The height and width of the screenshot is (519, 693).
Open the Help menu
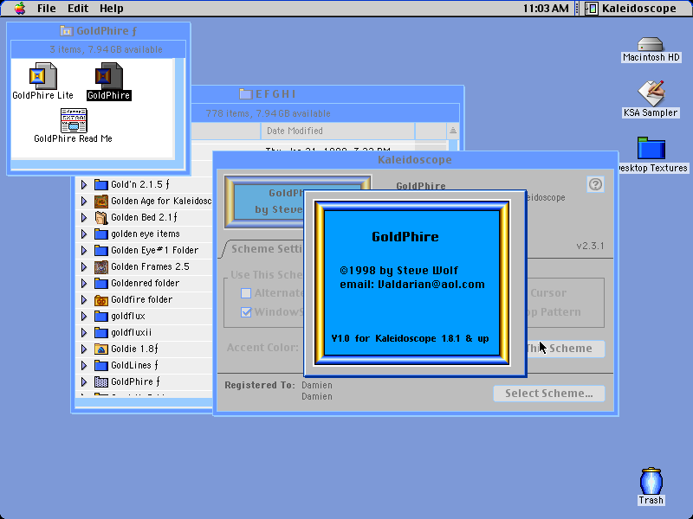click(112, 9)
